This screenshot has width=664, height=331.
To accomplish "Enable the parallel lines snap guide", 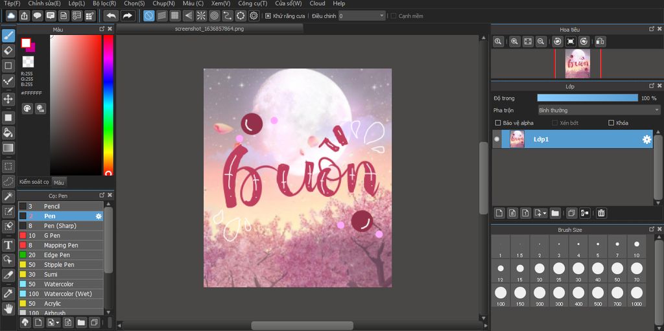I will click(x=161, y=16).
